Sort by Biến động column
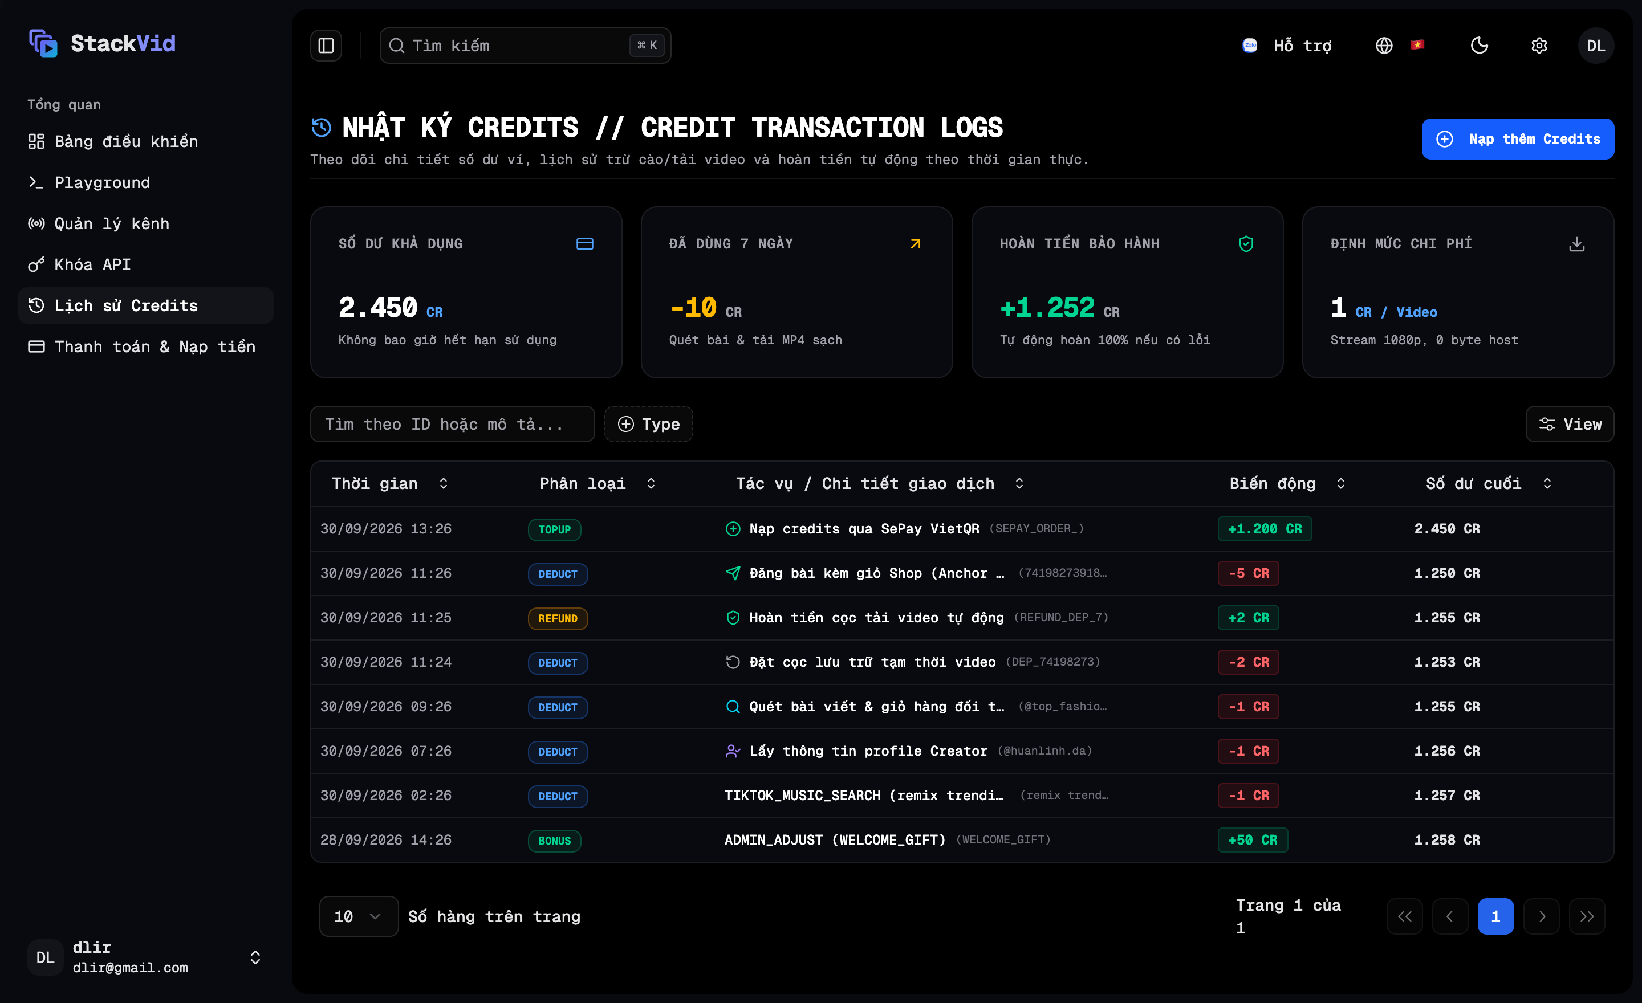The height and width of the screenshot is (1003, 1642). tap(1287, 483)
